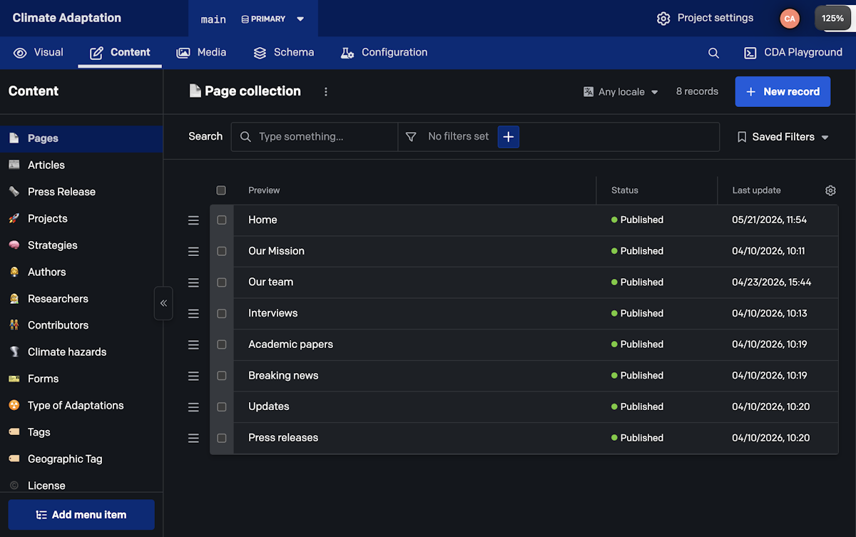Expand the Saved Filters dropdown
This screenshot has width=856, height=537.
(x=783, y=137)
